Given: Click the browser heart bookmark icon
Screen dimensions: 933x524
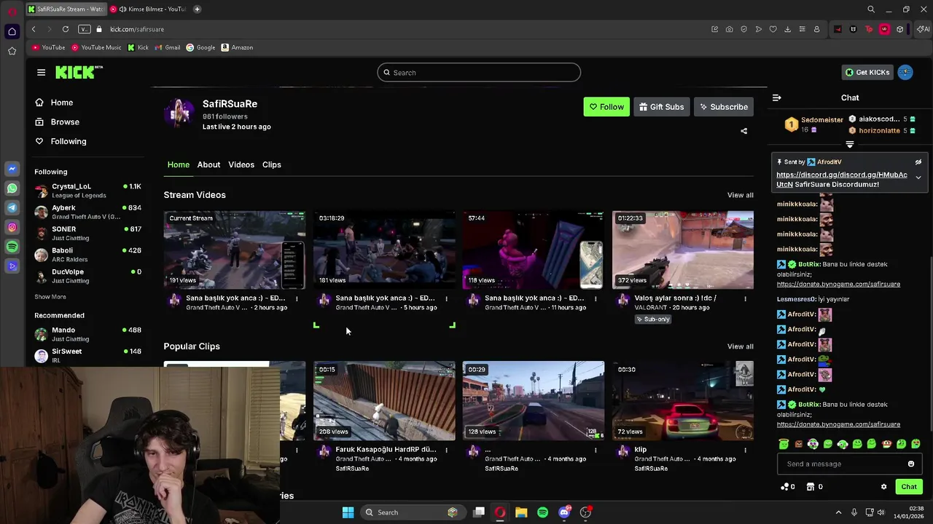Looking at the screenshot, I should click(773, 29).
